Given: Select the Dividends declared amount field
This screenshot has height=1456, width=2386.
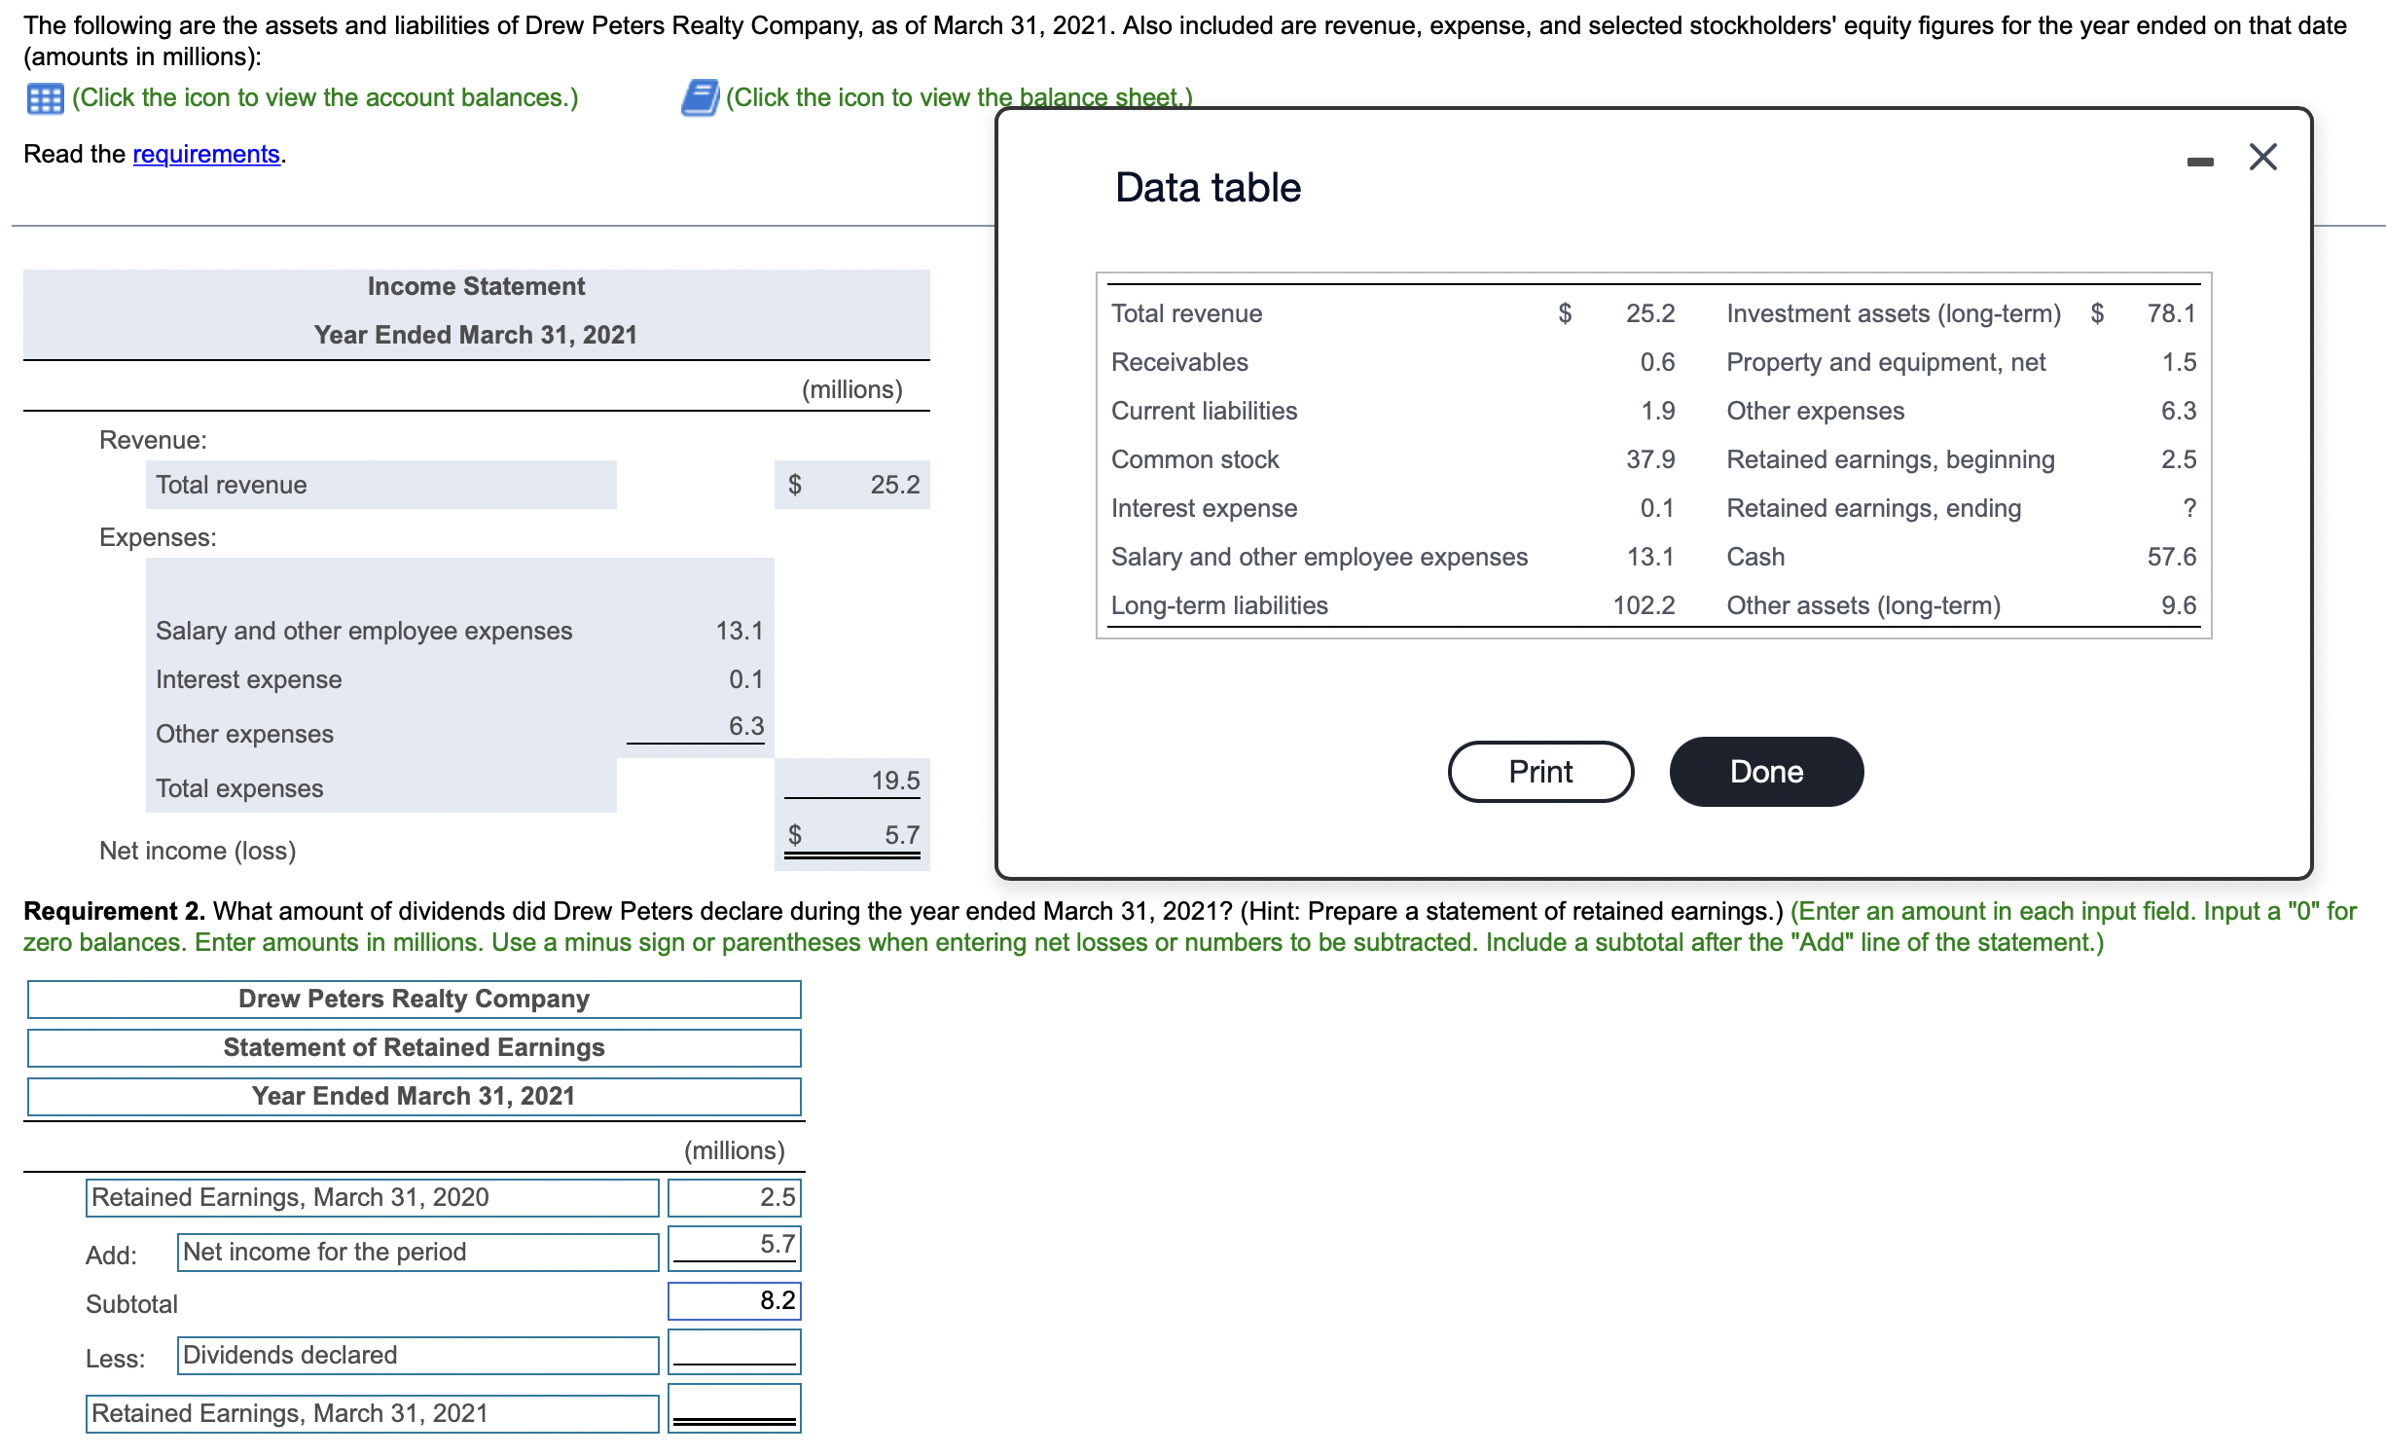Looking at the screenshot, I should point(735,1352).
